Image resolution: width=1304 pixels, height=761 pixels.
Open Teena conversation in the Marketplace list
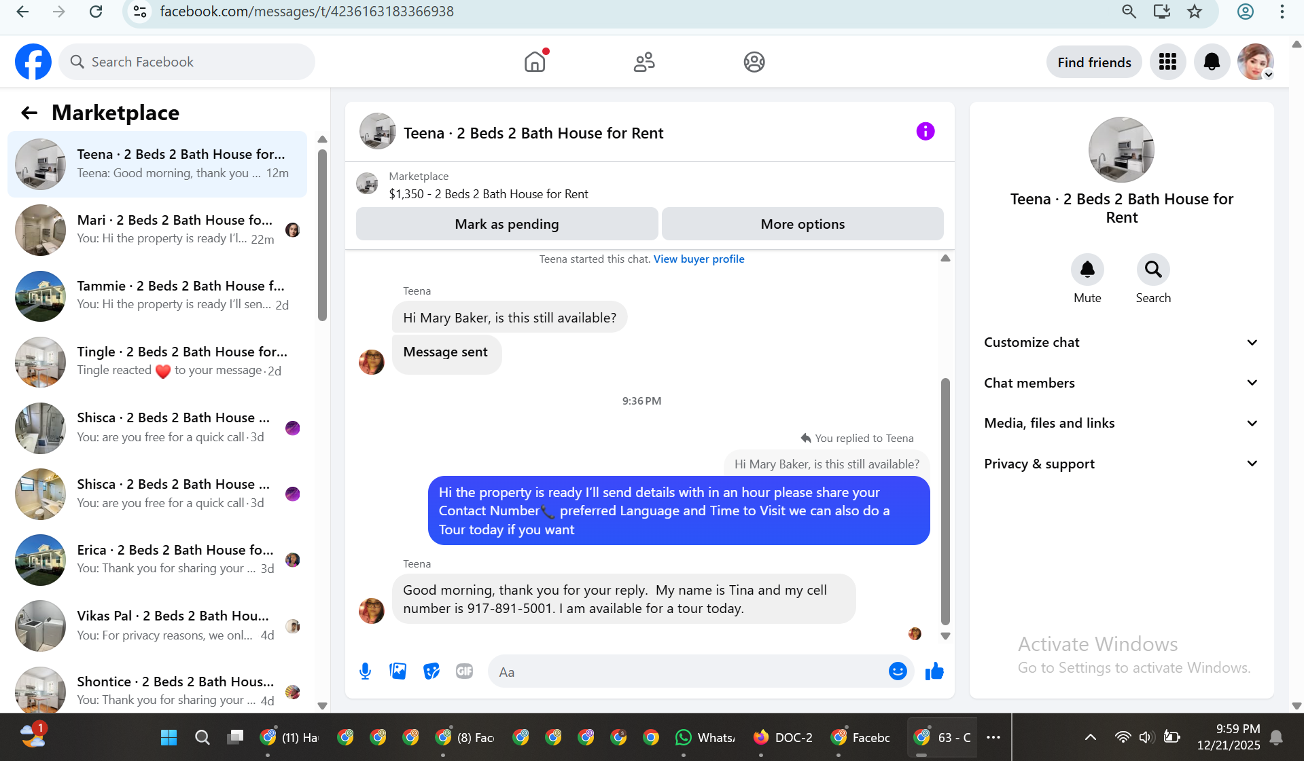157,164
